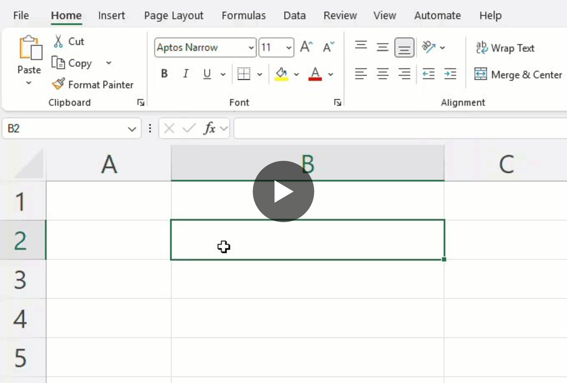This screenshot has height=383, width=567.
Task: Open the Borders options arrow
Action: pos(259,74)
